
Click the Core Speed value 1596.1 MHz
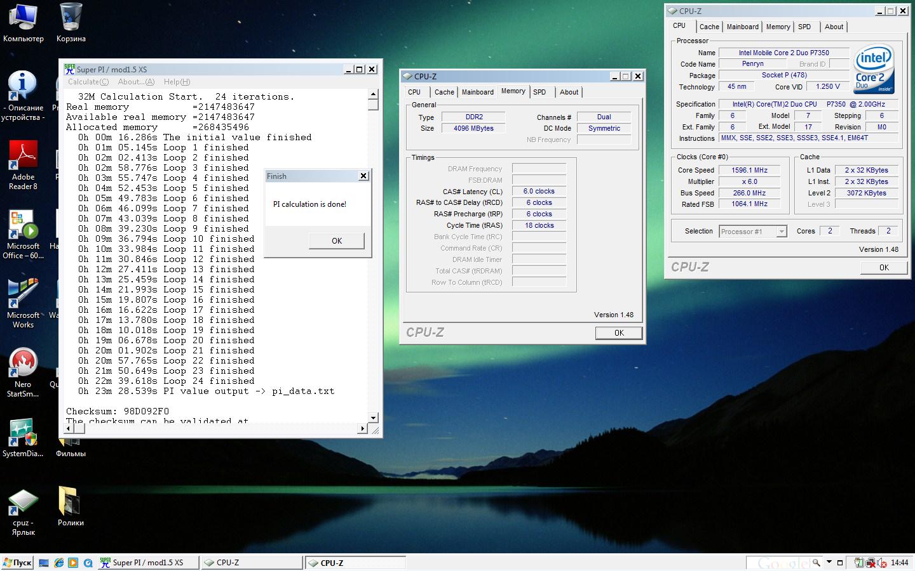(x=750, y=170)
